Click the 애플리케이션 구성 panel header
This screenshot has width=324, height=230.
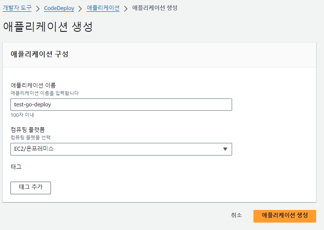tap(40, 54)
